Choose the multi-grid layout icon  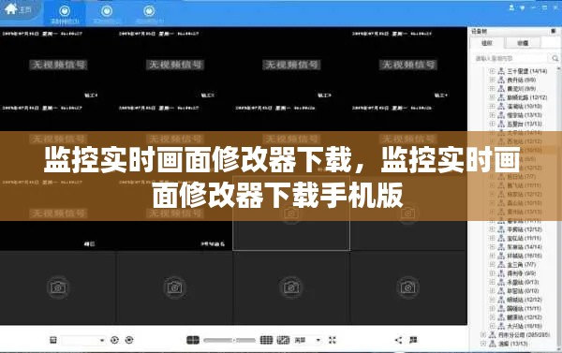[266, 340]
